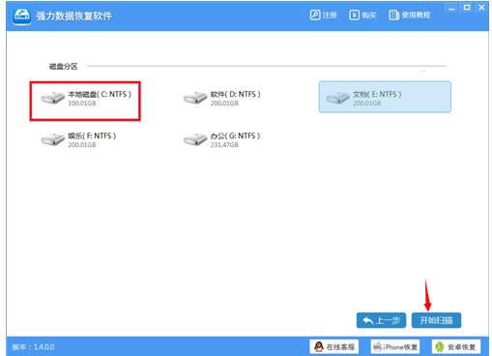Start scanning with 开始扫描 button

(x=436, y=320)
